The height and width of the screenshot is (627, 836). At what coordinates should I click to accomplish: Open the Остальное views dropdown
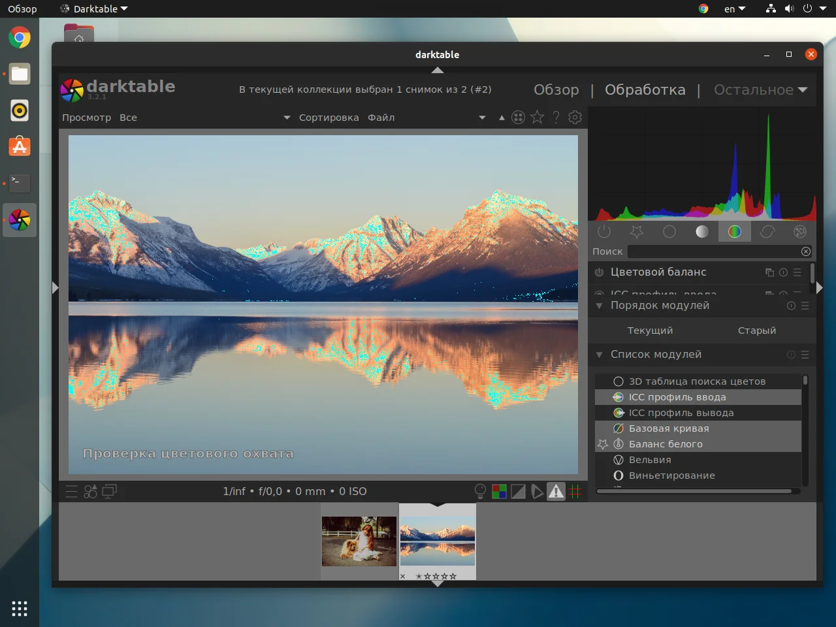(760, 90)
